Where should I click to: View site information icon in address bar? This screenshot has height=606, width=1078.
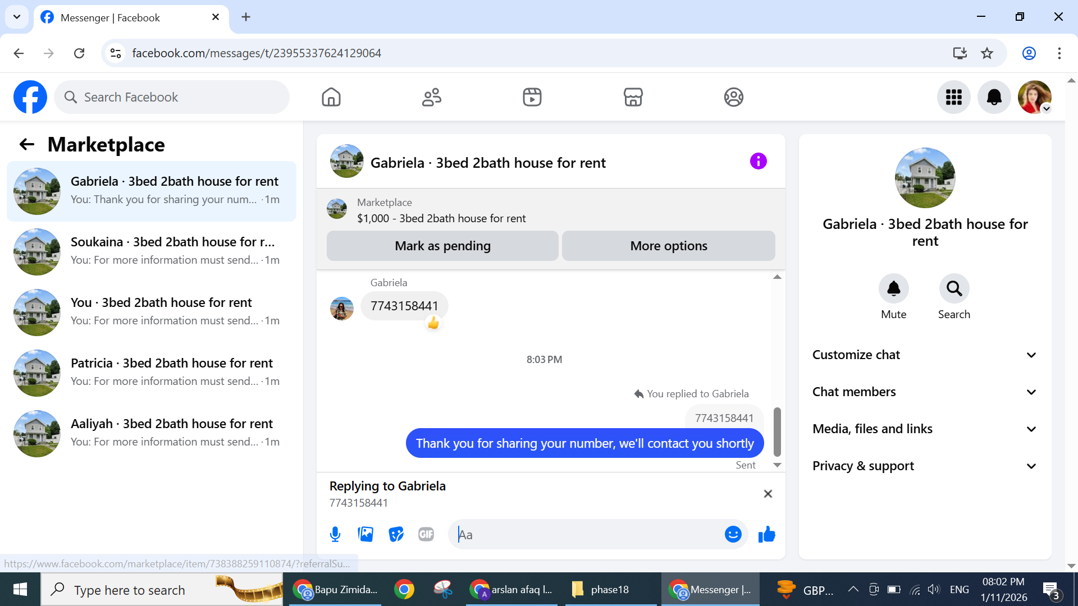pos(116,53)
